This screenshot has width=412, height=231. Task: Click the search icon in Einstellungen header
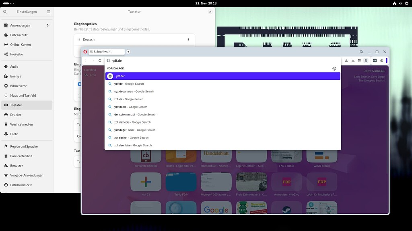pos(5,12)
